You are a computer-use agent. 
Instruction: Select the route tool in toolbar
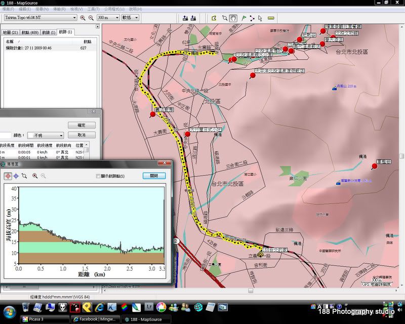tap(252, 18)
